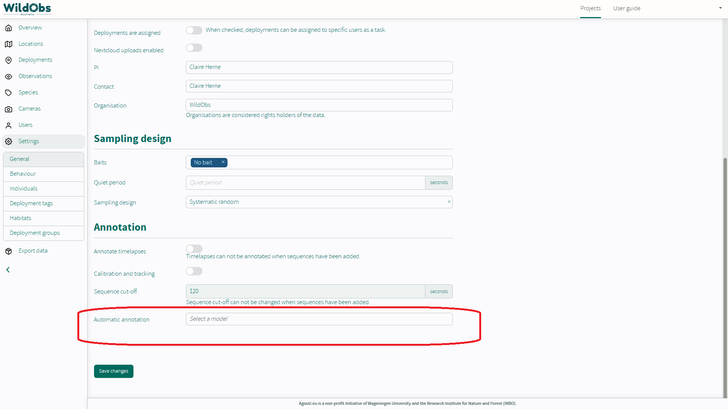This screenshot has height=409, width=728.
Task: Click the Quiet period input field
Action: tap(305, 183)
